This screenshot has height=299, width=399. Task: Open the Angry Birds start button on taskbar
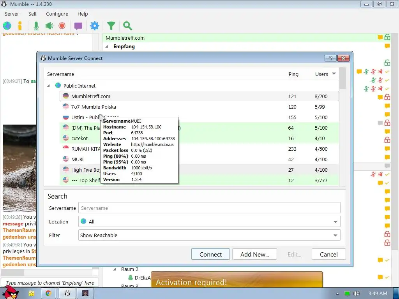click(x=11, y=293)
